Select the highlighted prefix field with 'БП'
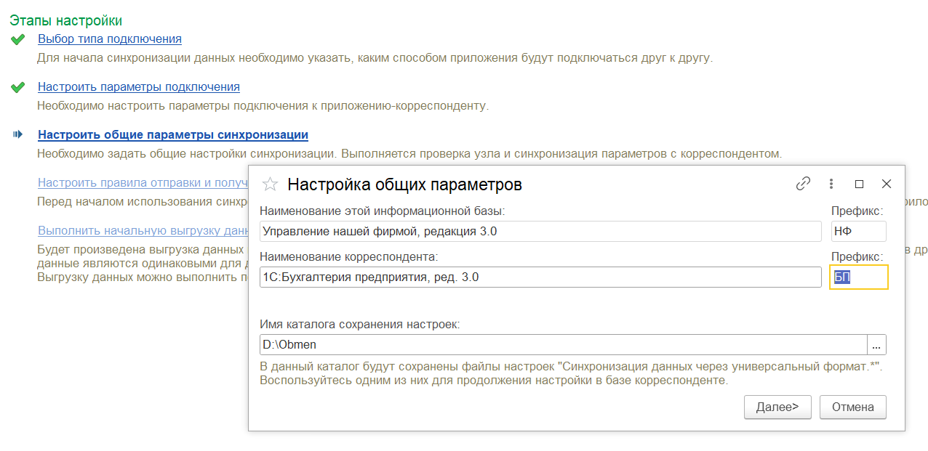This screenshot has width=928, height=451. coord(858,277)
